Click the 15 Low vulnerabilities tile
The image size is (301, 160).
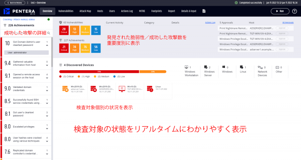96,30
